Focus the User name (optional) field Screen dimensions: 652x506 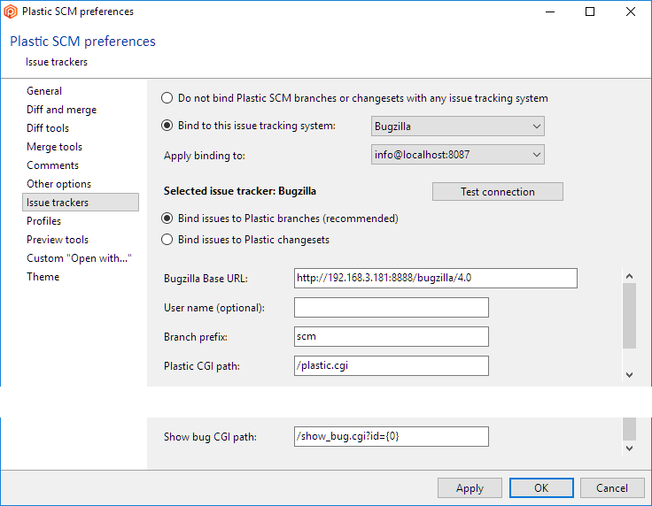392,308
